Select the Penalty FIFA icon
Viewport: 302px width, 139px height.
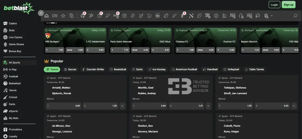(x=249, y=16)
